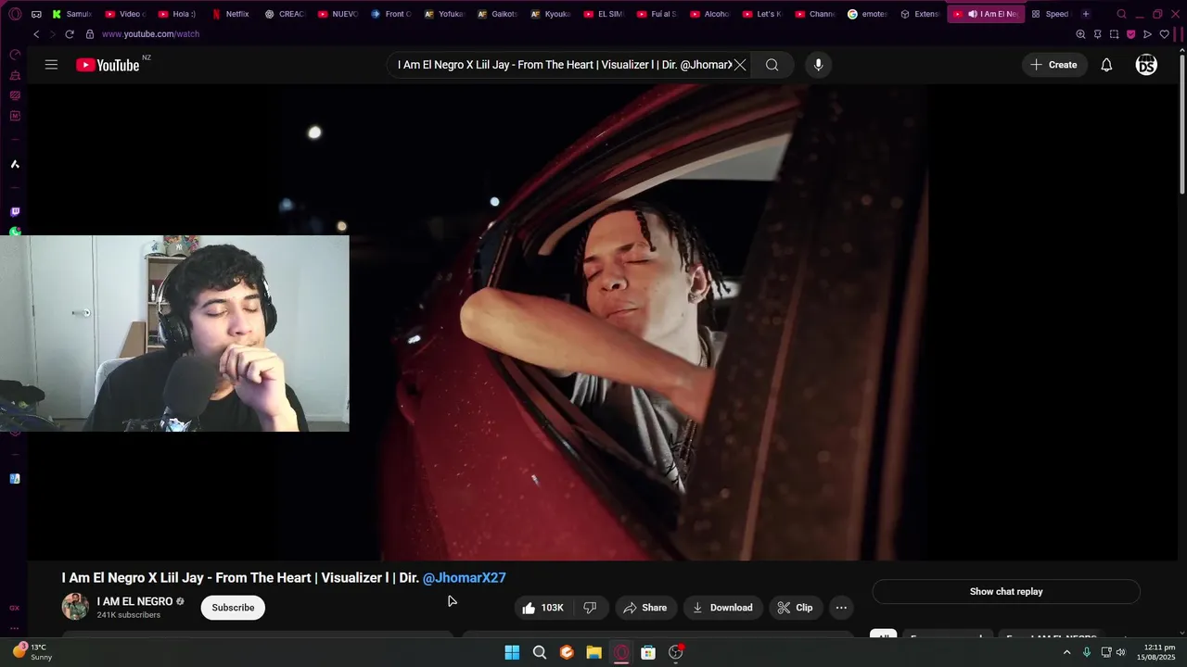Go forward in browser history

[x=52, y=34]
